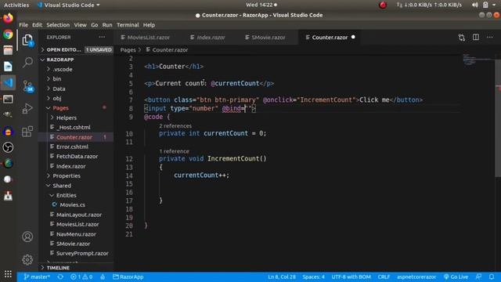Click the 2 references code lens
501x282 pixels.
point(175,126)
